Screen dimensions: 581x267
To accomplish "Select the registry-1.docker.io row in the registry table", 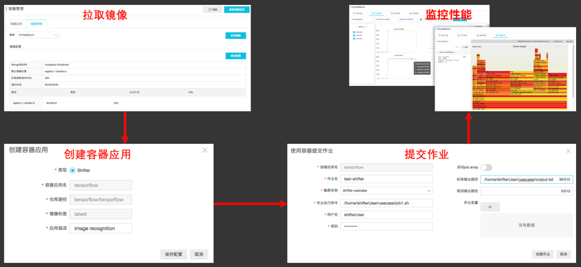I will 127,103.
